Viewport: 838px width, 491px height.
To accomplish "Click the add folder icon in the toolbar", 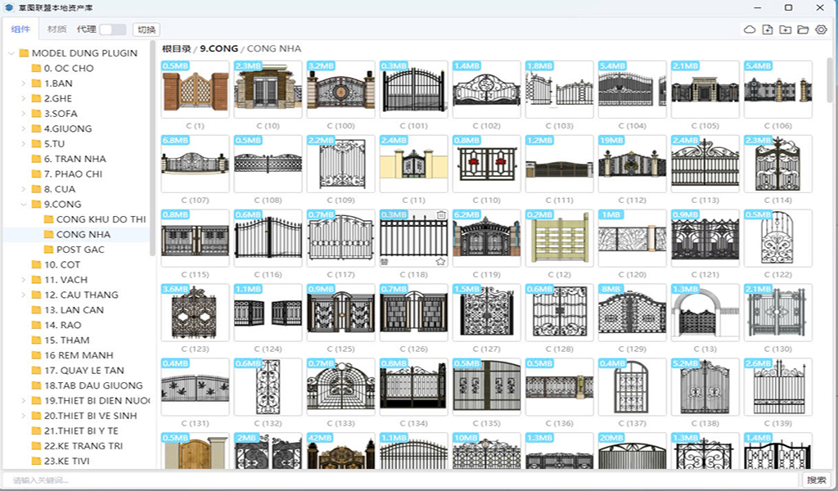I will 785,29.
